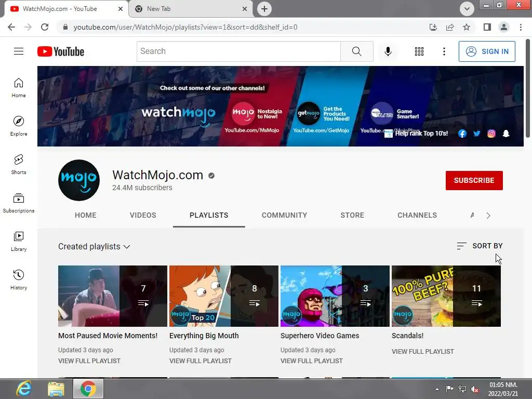Switch to the COMMUNITY channel tab
This screenshot has width=532, height=399.
click(284, 215)
